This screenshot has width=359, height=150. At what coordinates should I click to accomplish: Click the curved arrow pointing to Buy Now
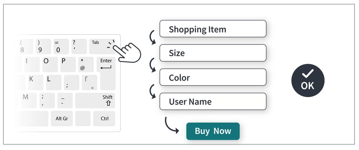(x=172, y=125)
